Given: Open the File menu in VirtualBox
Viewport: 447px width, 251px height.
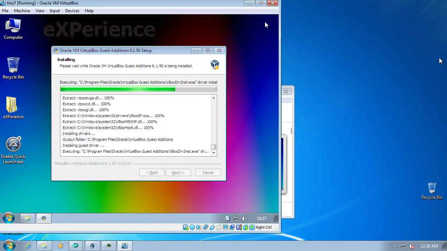Looking at the screenshot, I should pyautogui.click(x=5, y=11).
